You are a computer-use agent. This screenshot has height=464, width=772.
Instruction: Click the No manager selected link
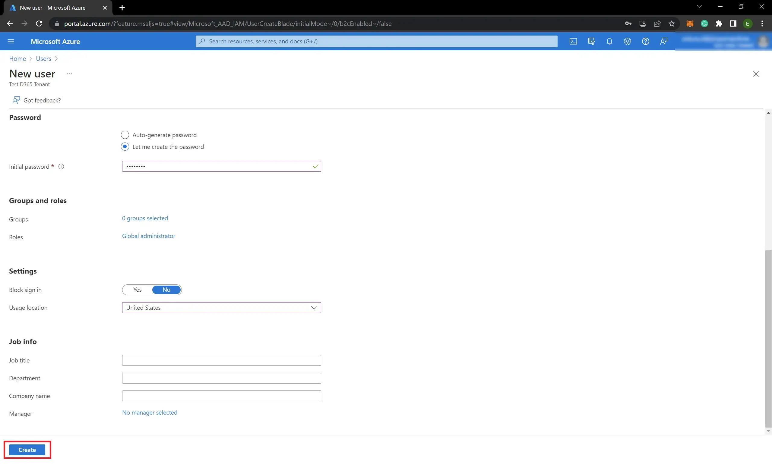point(150,412)
